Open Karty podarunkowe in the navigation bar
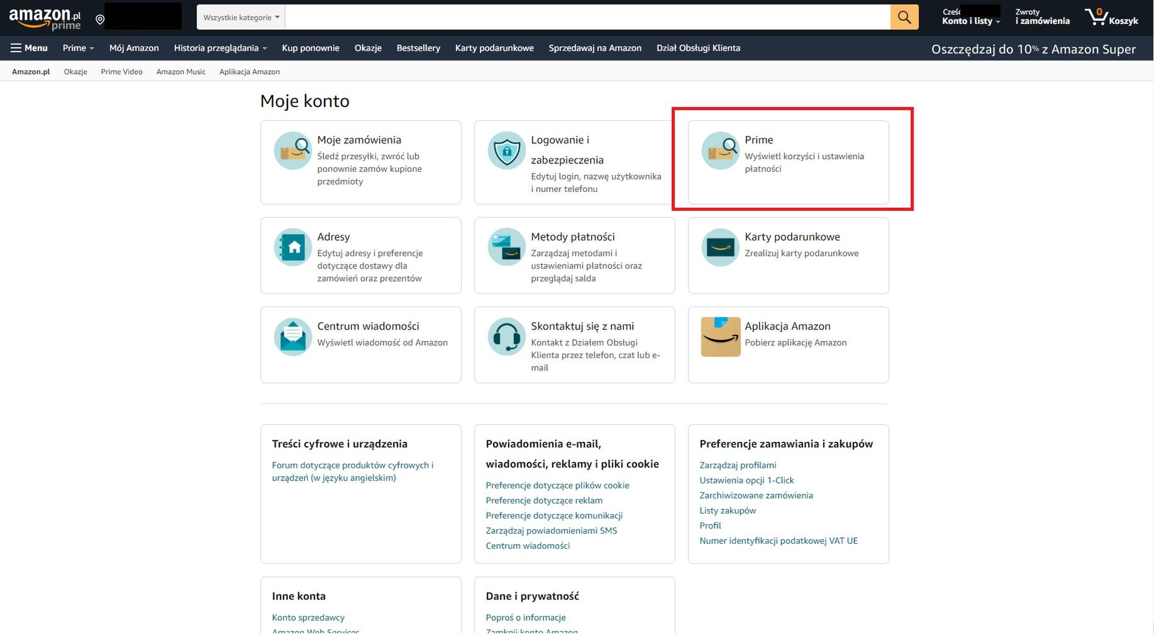The height and width of the screenshot is (635, 1154). (x=494, y=48)
